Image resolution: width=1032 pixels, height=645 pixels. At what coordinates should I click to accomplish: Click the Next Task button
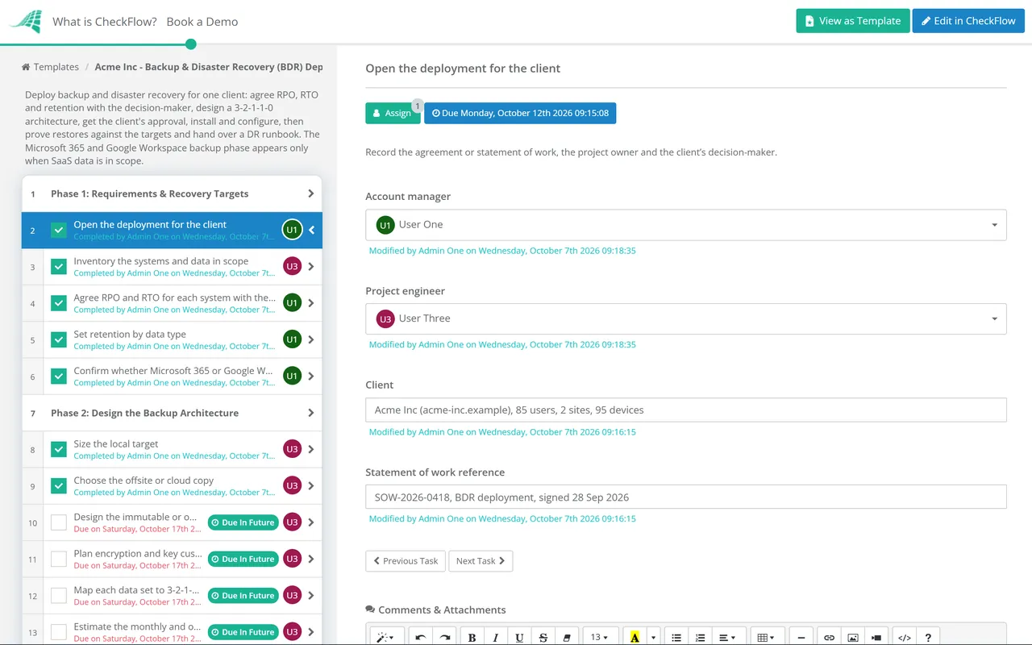click(481, 561)
